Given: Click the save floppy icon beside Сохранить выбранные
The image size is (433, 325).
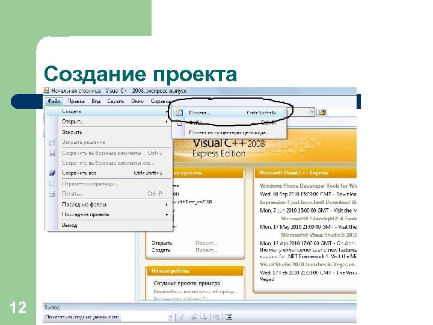Looking at the screenshot, I should tap(52, 153).
